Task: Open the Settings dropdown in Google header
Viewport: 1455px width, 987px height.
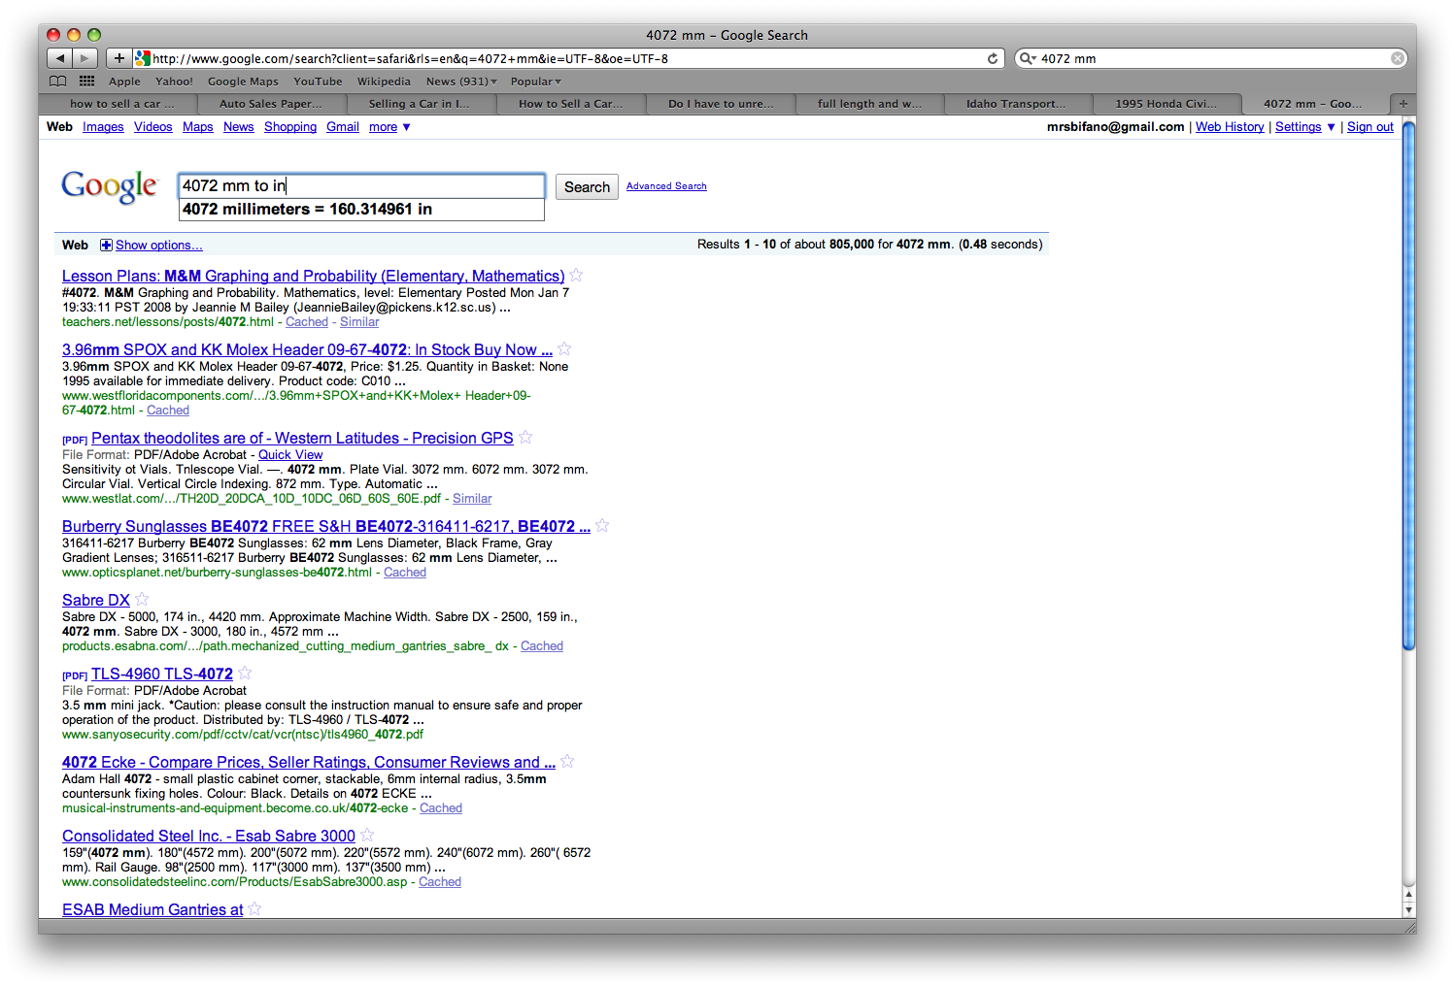Action: pos(1304,127)
